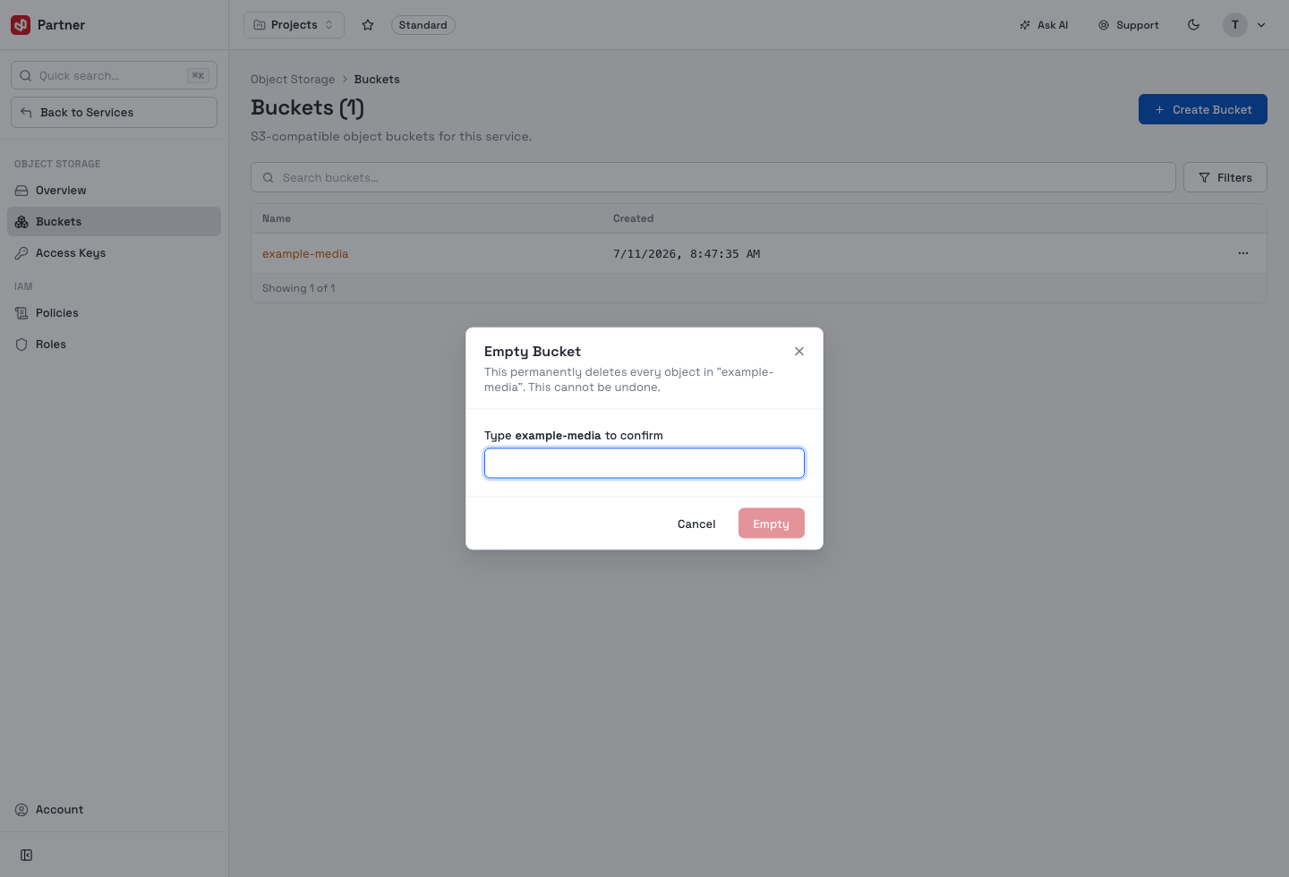Close the Empty Bucket dialog
This screenshot has height=877, width=1289.
coord(799,352)
